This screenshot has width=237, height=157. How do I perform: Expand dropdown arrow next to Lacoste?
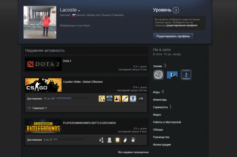[x=79, y=10]
